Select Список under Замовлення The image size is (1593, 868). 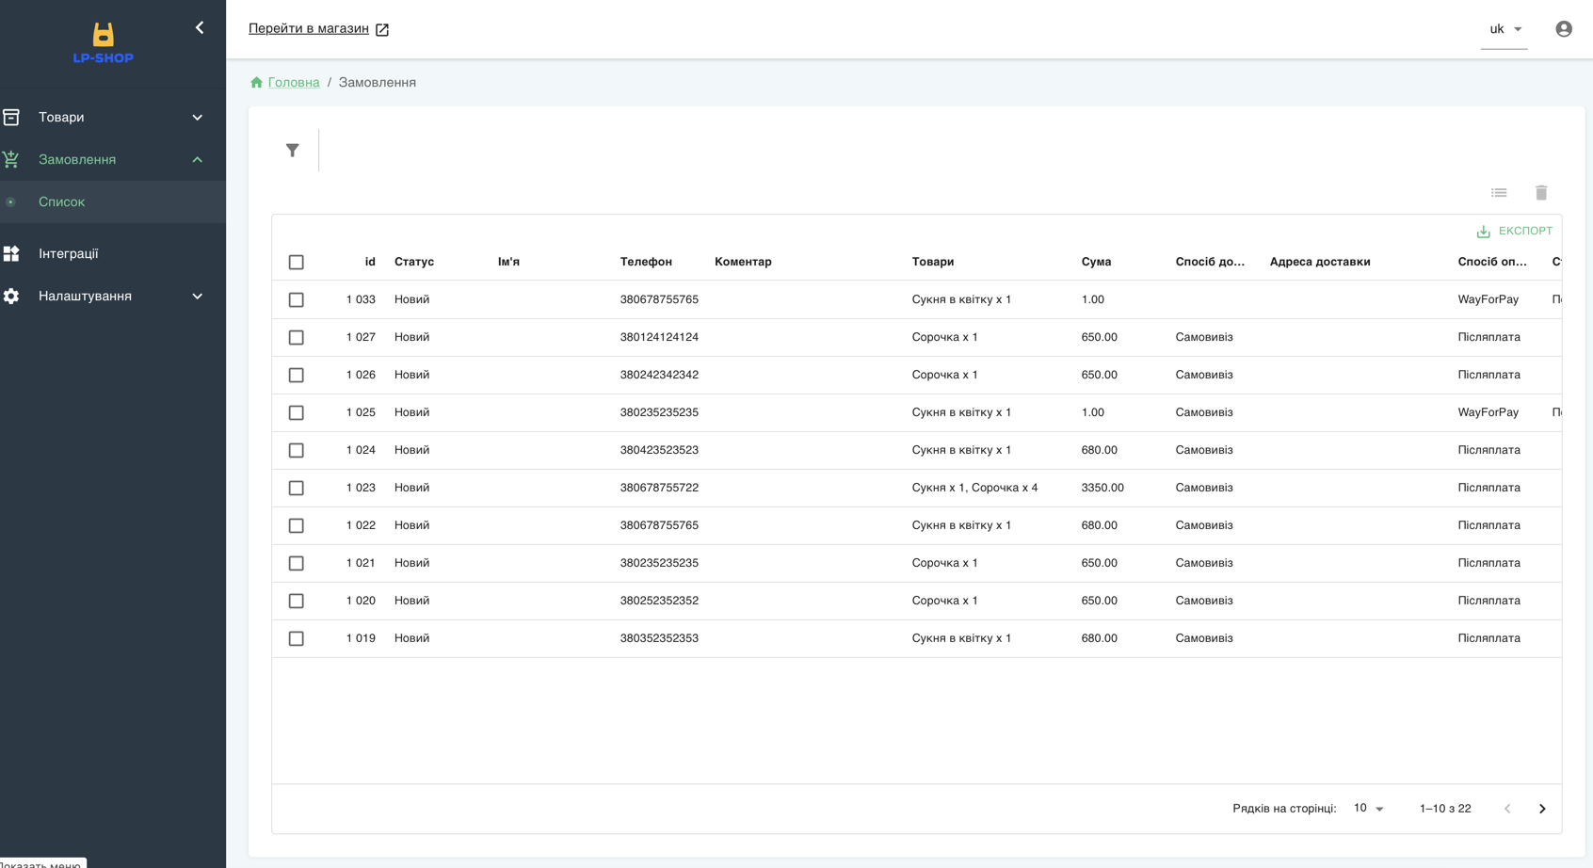tap(62, 202)
